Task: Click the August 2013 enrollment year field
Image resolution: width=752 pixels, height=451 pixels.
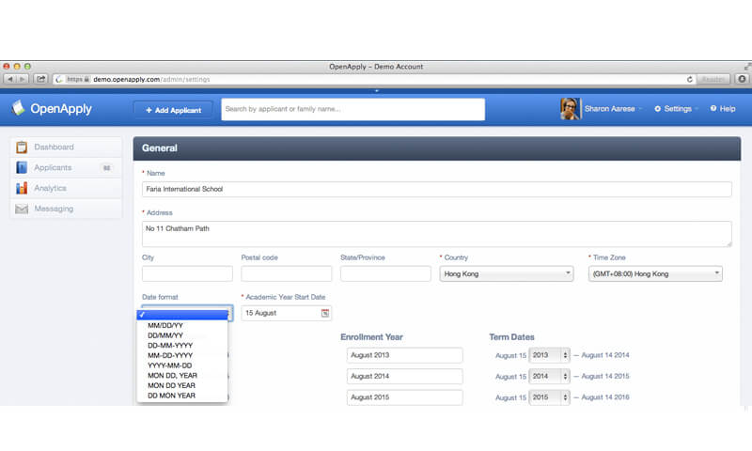Action: [405, 355]
